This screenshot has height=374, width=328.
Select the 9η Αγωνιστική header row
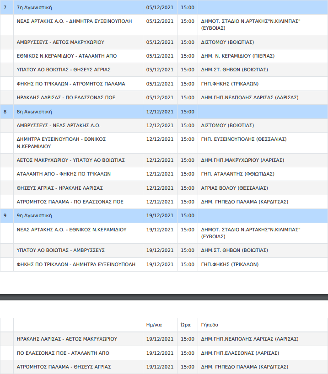[164, 216]
